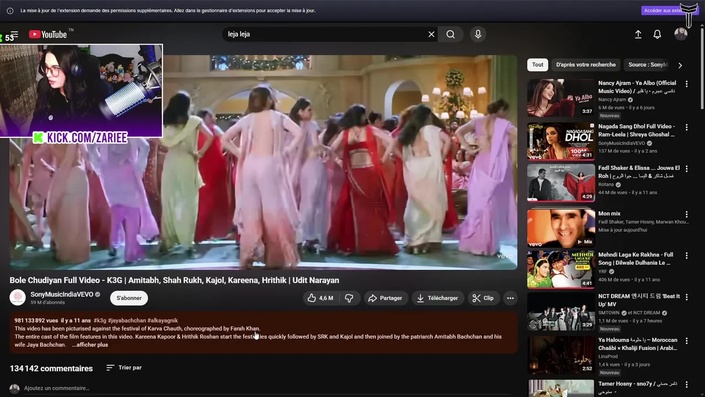Open options for Mehndi Laga Ke Rakhna

click(686, 256)
